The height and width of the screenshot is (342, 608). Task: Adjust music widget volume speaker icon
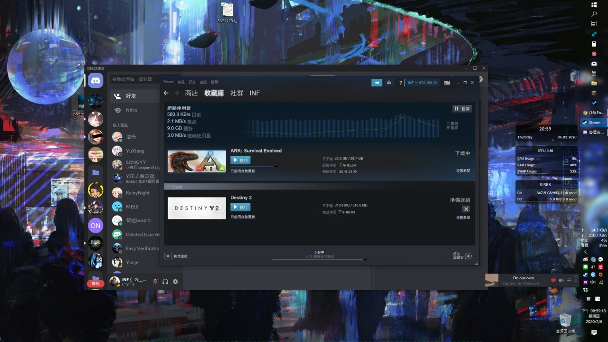pos(561,280)
